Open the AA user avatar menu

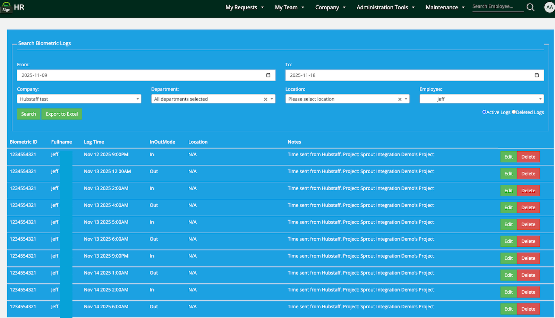549,7
